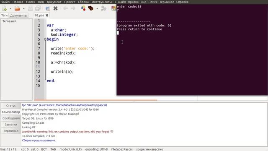Open the terminal's Правка menu
Viewport: 268px width, 151px height.
pyautogui.click(x=133, y=2)
